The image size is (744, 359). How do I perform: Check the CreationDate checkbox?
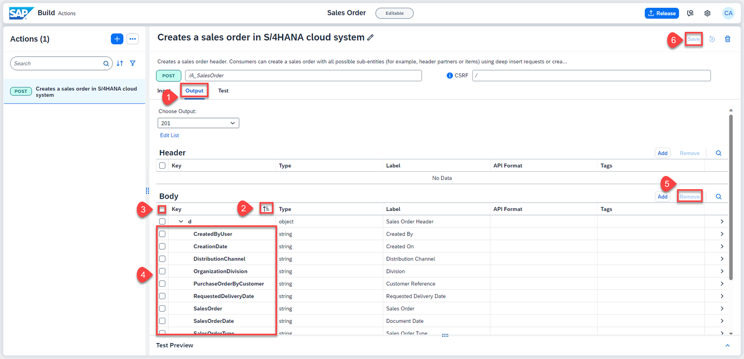tap(162, 247)
